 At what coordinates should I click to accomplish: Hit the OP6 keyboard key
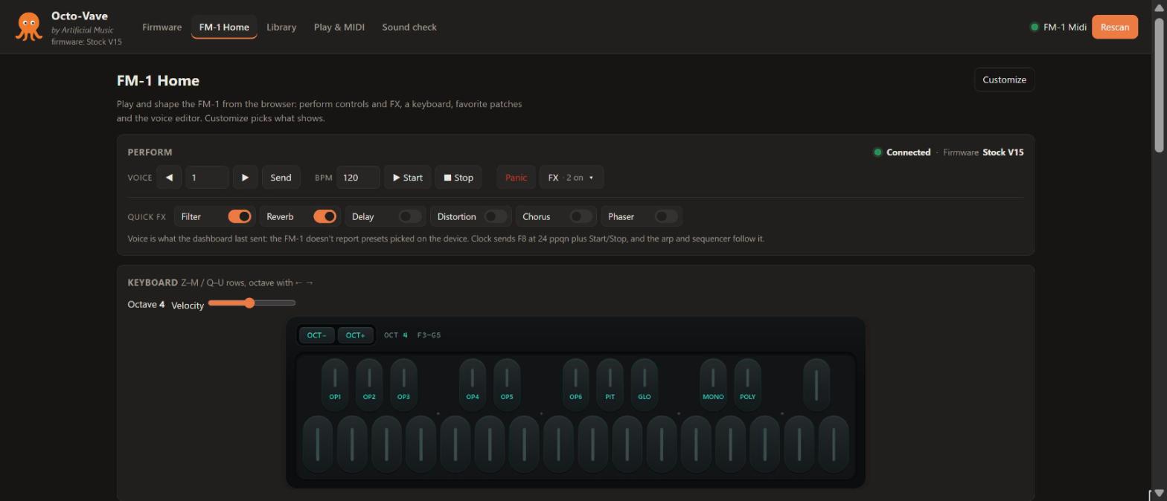click(576, 385)
